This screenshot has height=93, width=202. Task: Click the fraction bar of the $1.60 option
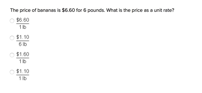coord(23,58)
